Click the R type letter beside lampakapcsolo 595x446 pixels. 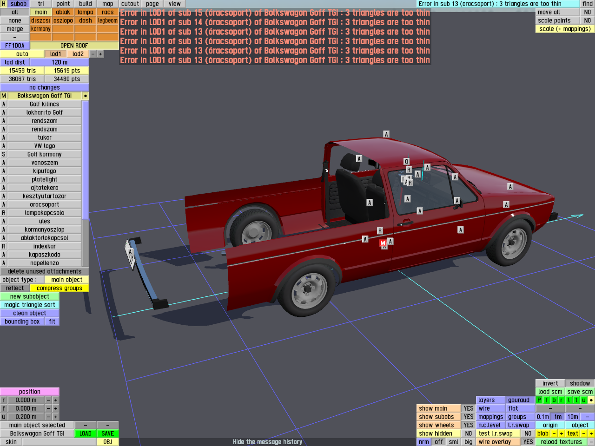(4, 213)
